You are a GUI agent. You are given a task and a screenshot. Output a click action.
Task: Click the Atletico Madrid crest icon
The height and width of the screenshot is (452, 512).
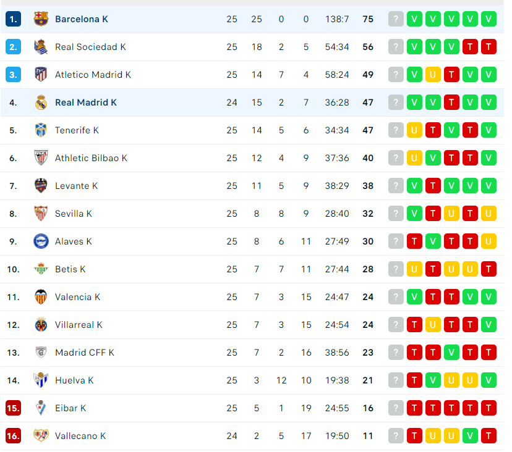[x=42, y=74]
